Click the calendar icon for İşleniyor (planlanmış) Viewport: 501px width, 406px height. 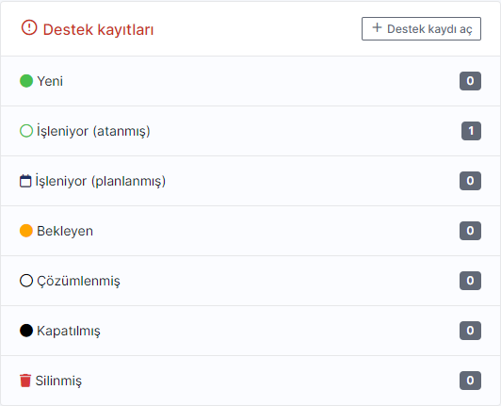pos(25,181)
